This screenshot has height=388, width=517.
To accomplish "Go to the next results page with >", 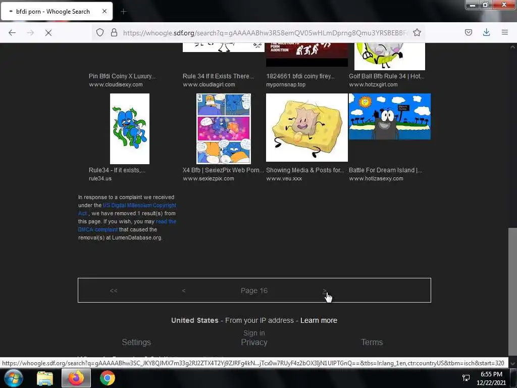I will pyautogui.click(x=325, y=290).
